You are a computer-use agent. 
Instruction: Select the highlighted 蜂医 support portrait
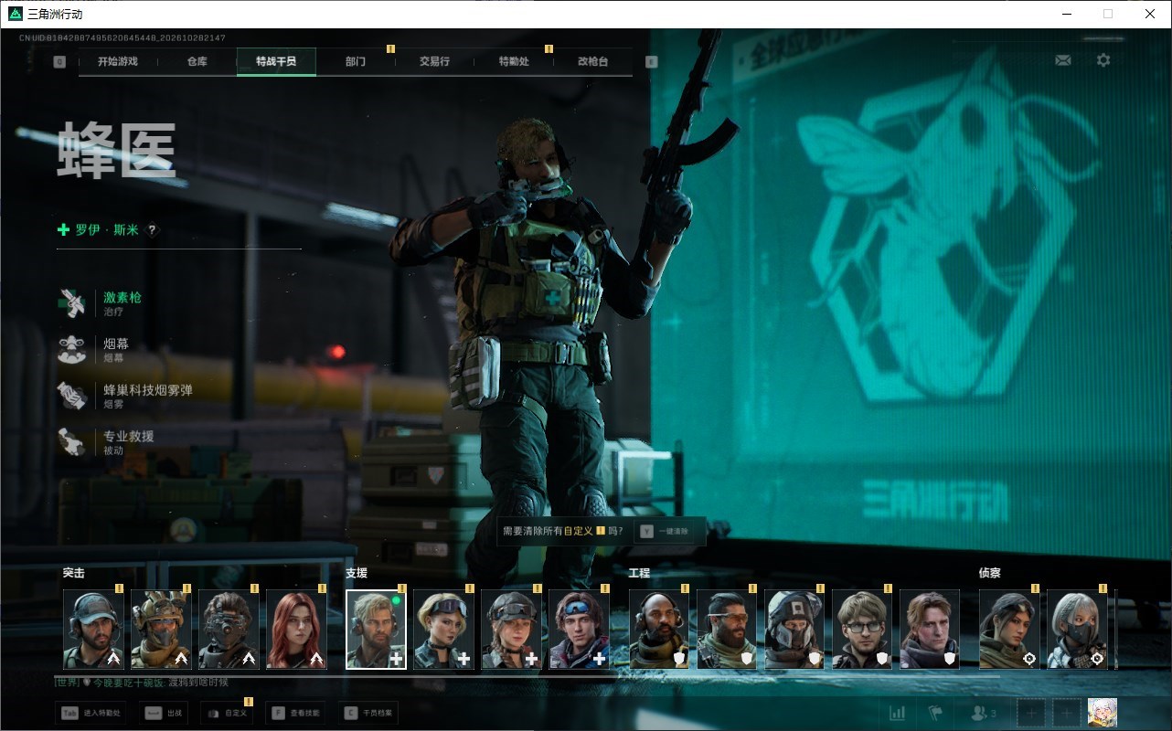pos(376,630)
